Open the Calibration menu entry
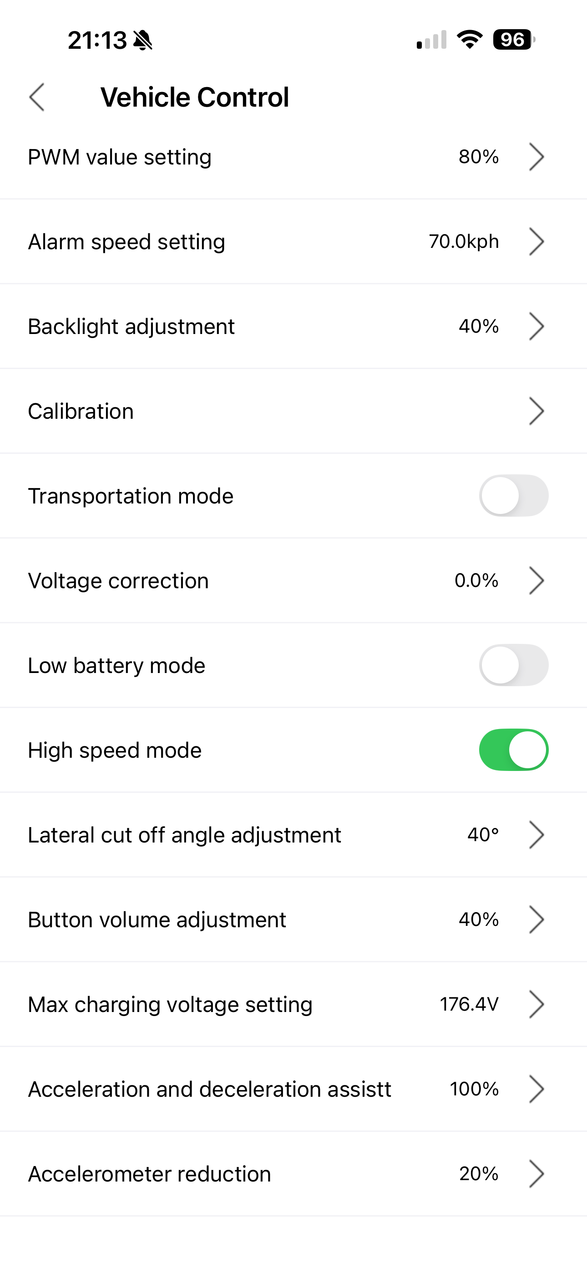This screenshot has width=587, height=1274. 81,411
